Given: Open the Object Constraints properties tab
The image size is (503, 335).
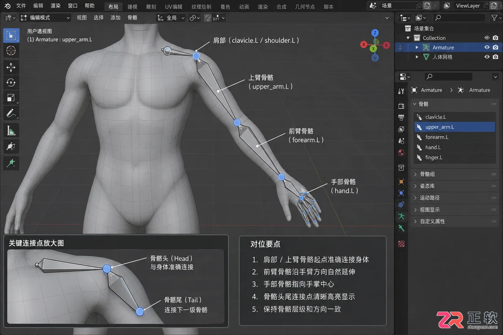Looking at the screenshot, I should point(401,204).
